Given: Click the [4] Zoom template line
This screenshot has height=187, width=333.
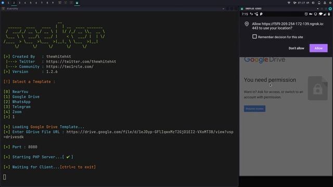Looking at the screenshot, I should 12,112.
